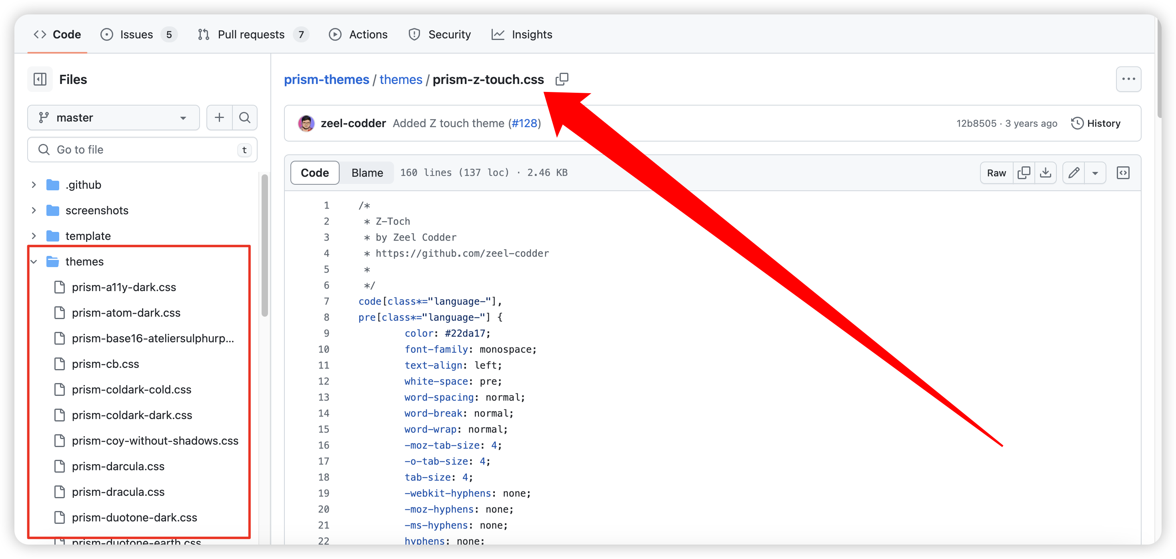The height and width of the screenshot is (559, 1176).
Task: Click line number 20 in code
Action: pyautogui.click(x=324, y=509)
